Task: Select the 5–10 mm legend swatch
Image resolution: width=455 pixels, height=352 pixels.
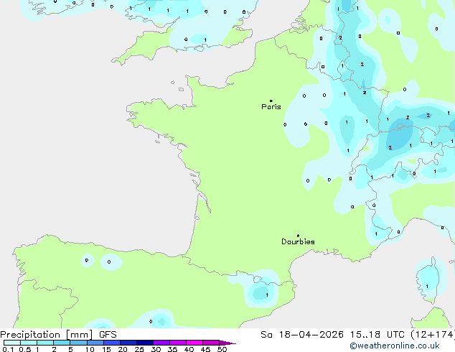Action: coord(78,343)
